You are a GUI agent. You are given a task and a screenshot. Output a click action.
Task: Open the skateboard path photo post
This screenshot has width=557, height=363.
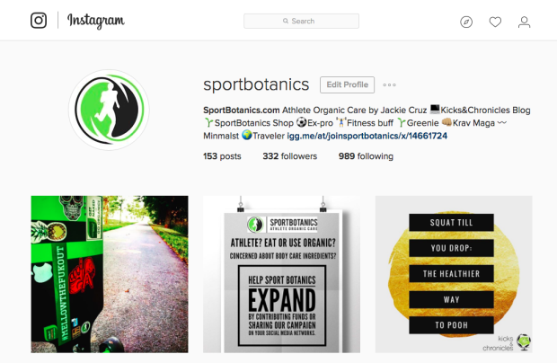pyautogui.click(x=110, y=274)
